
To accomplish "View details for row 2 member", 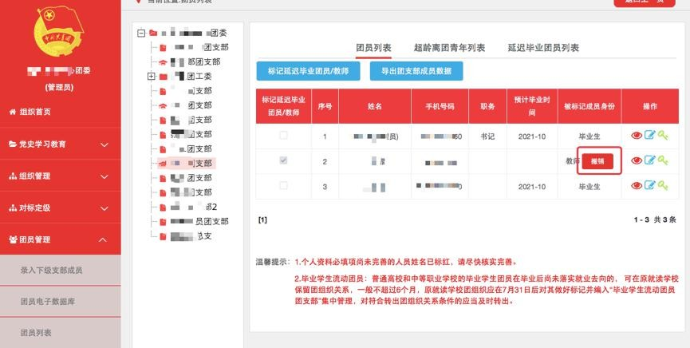I will (x=637, y=160).
